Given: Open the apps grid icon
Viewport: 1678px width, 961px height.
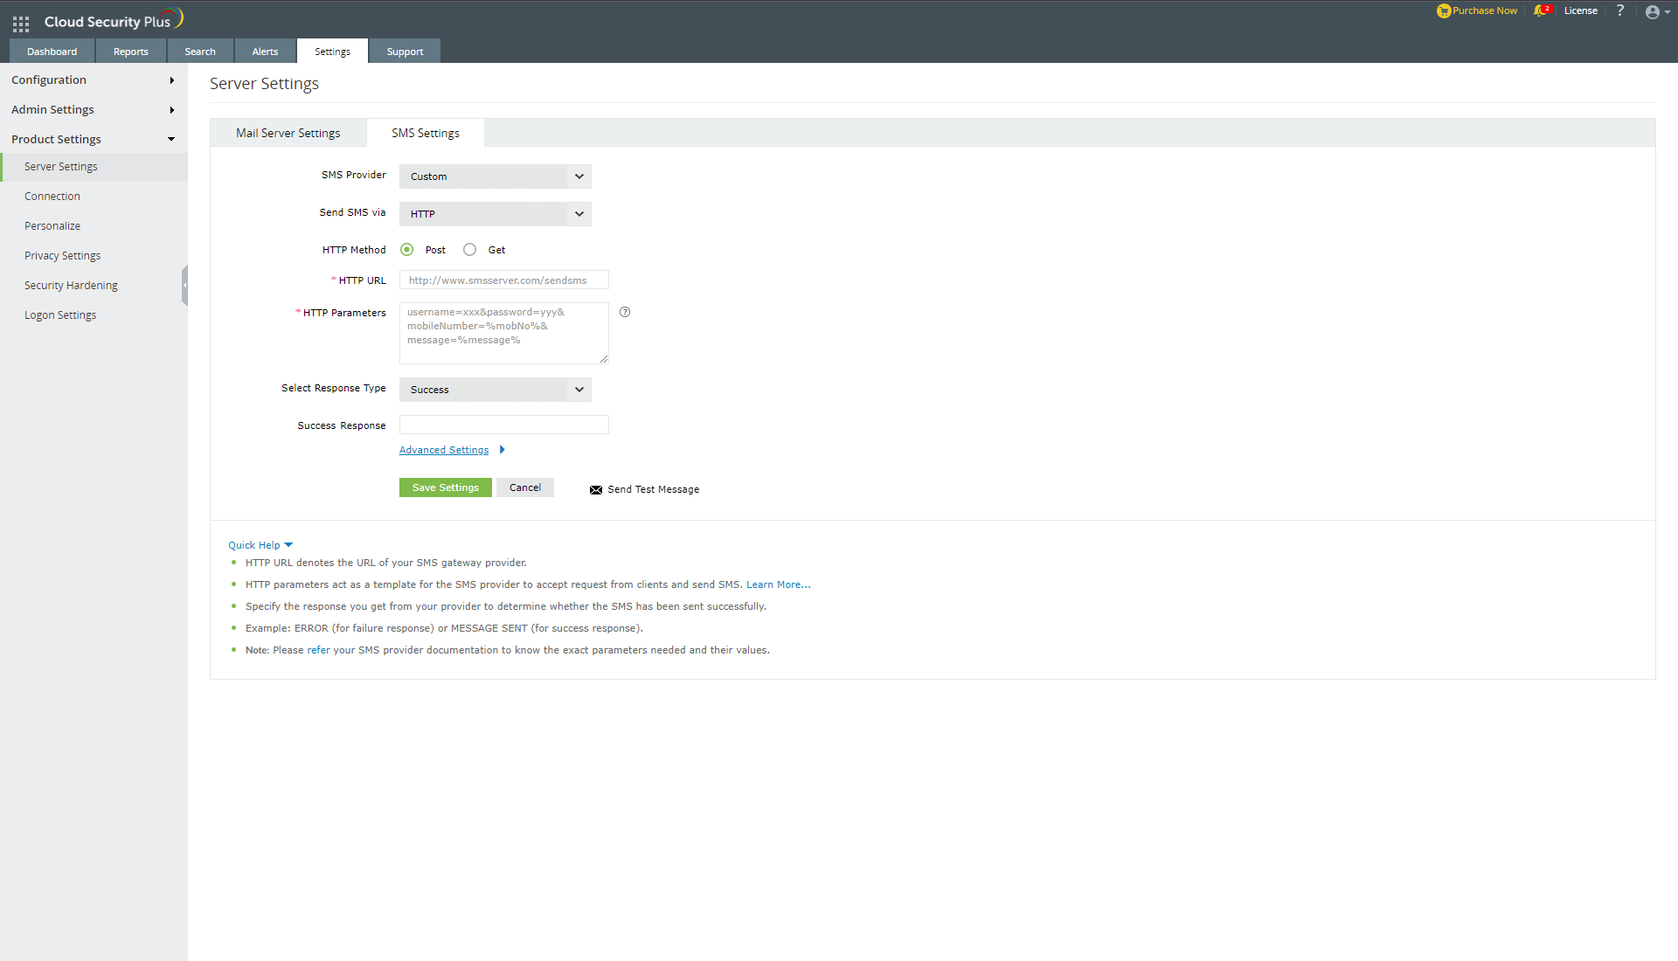Looking at the screenshot, I should pyautogui.click(x=21, y=24).
